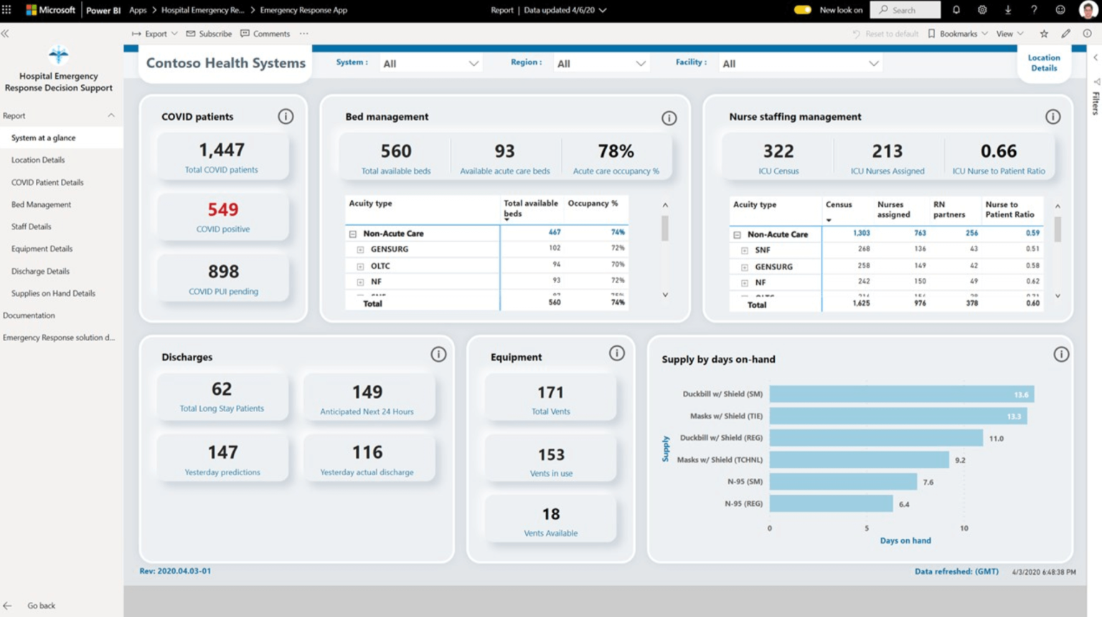
Task: Click the Location Details button
Action: point(1044,63)
